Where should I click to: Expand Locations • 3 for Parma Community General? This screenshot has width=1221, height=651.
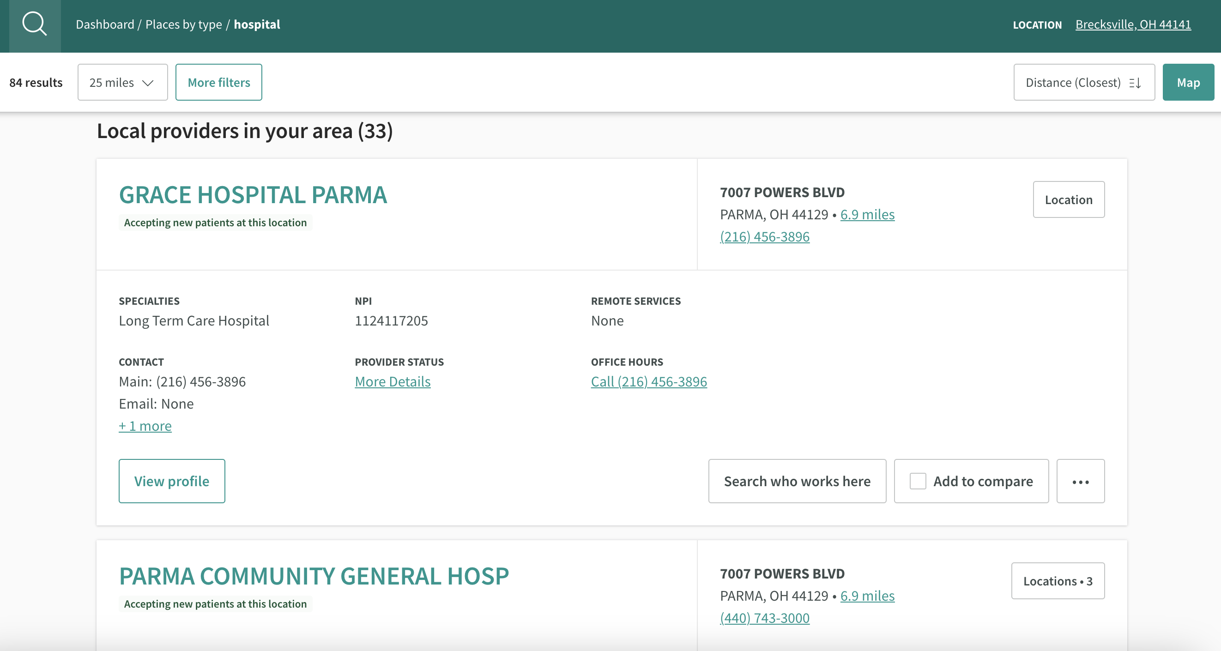(1058, 581)
